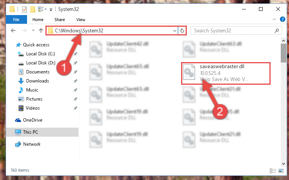Viewport: 289px width, 180px height.
Task: Click the New Folder icon in title bar
Action: pyautogui.click(x=33, y=9)
